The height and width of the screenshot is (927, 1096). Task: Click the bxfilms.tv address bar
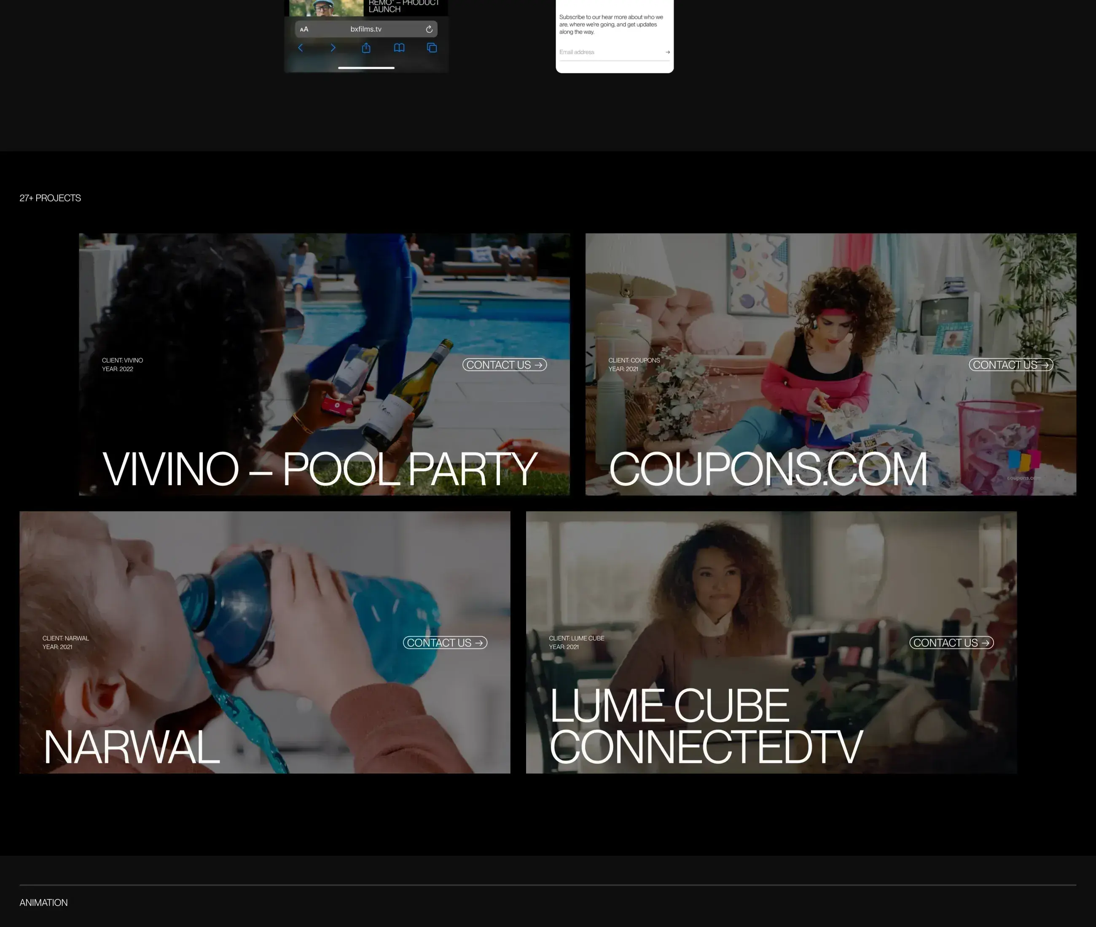[x=366, y=29]
